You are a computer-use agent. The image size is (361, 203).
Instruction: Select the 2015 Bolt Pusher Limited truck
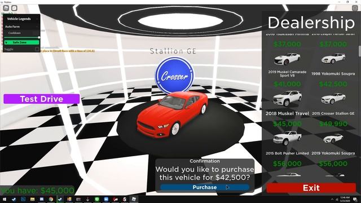click(287, 138)
